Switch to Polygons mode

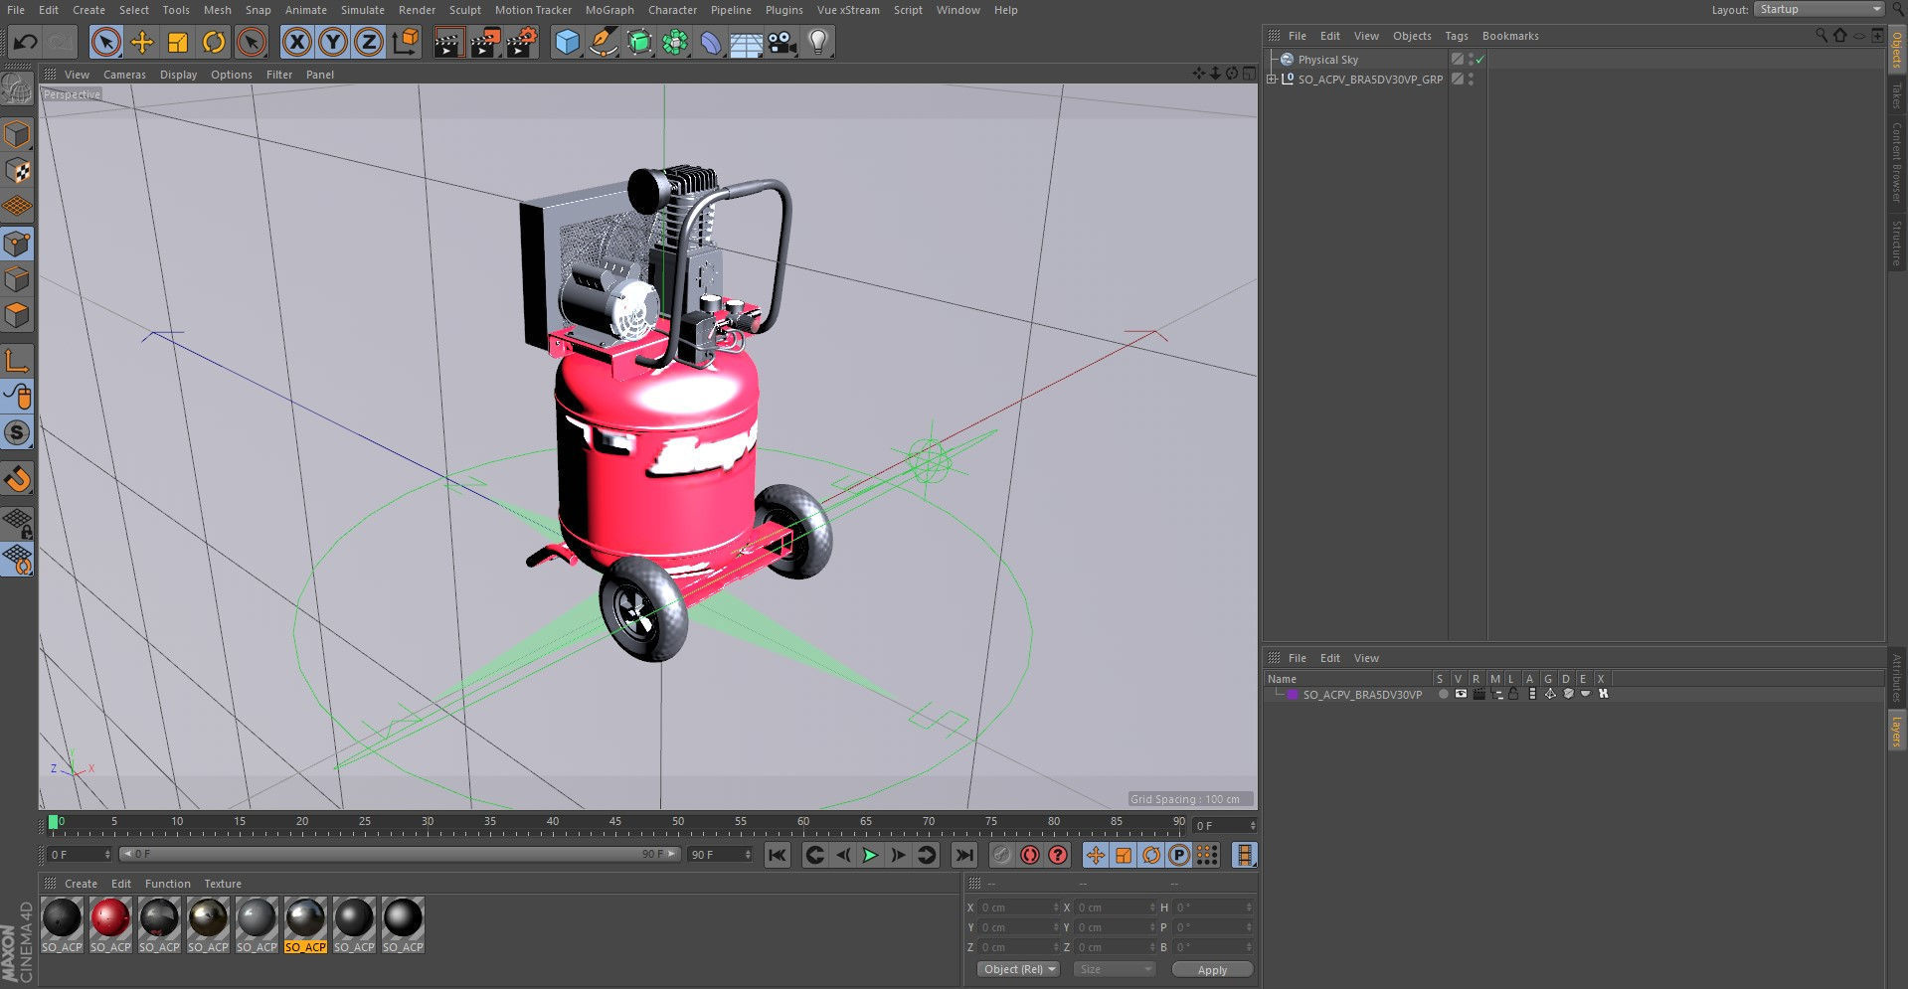pos(17,316)
